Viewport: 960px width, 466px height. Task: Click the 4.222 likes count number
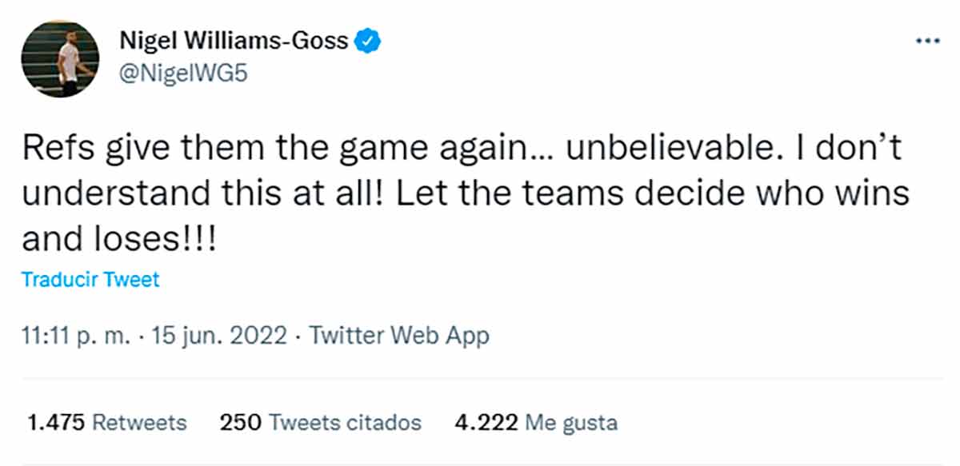coord(486,422)
